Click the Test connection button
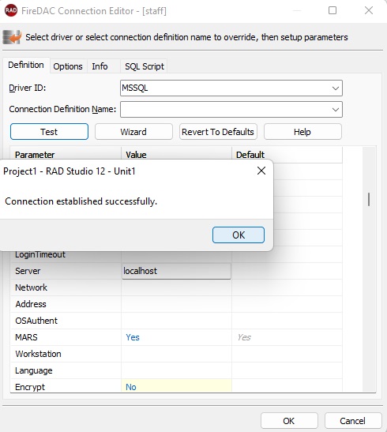 coord(49,132)
